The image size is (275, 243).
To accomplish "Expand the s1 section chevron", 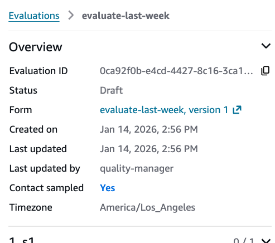I will point(266,241).
